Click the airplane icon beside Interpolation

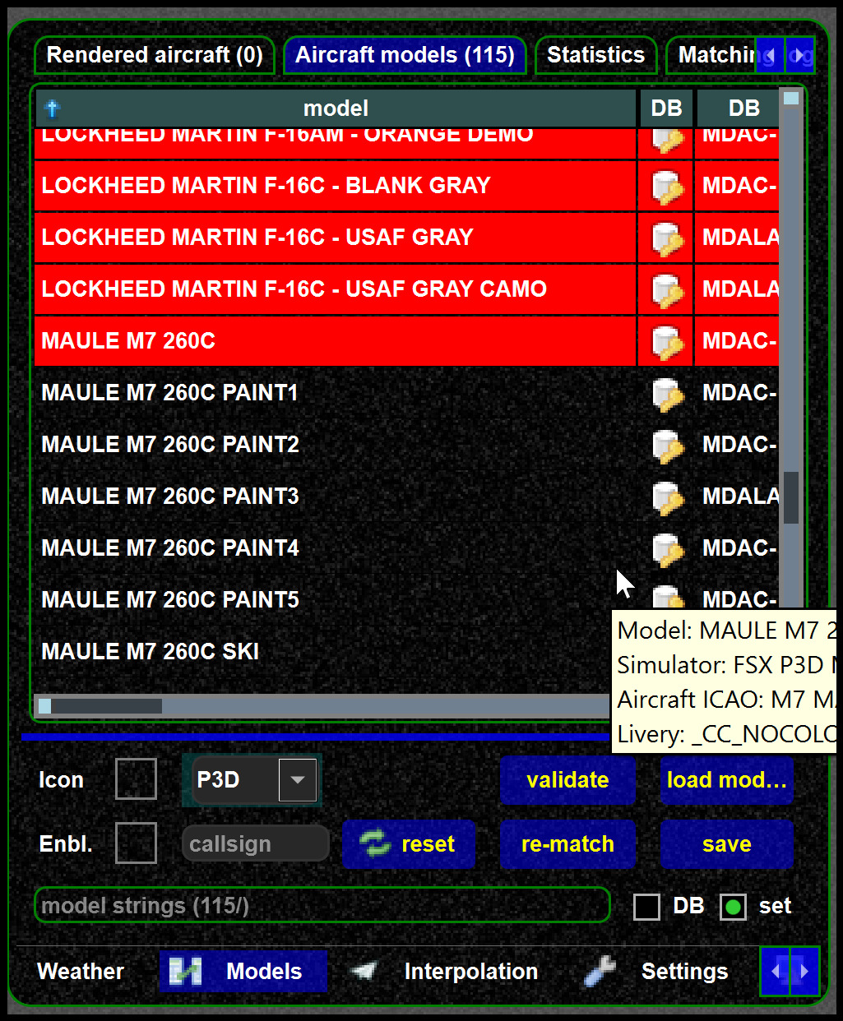[364, 971]
